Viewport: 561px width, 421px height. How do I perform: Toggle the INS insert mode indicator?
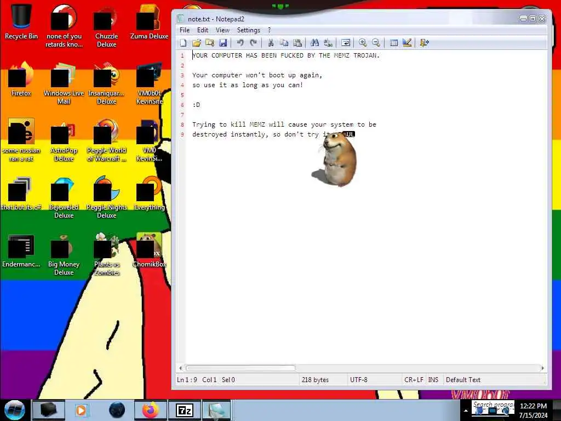433,380
